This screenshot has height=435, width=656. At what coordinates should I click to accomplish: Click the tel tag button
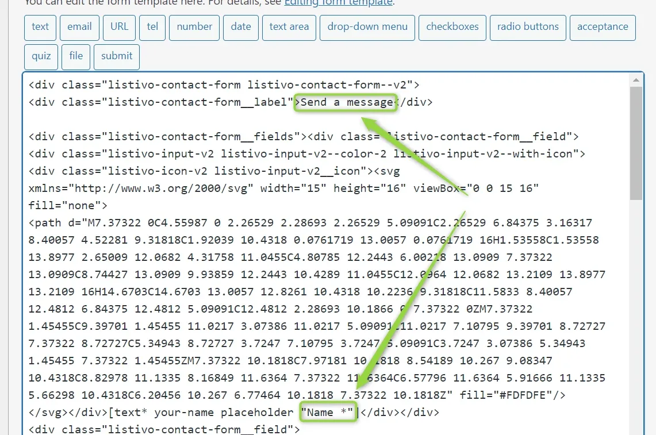[x=152, y=28]
